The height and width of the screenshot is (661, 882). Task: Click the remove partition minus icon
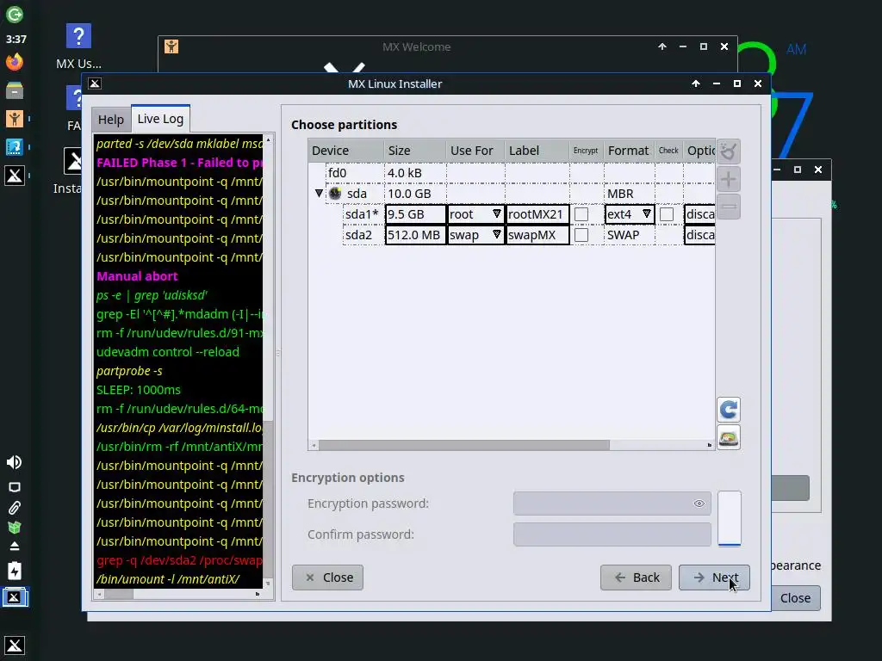point(729,207)
